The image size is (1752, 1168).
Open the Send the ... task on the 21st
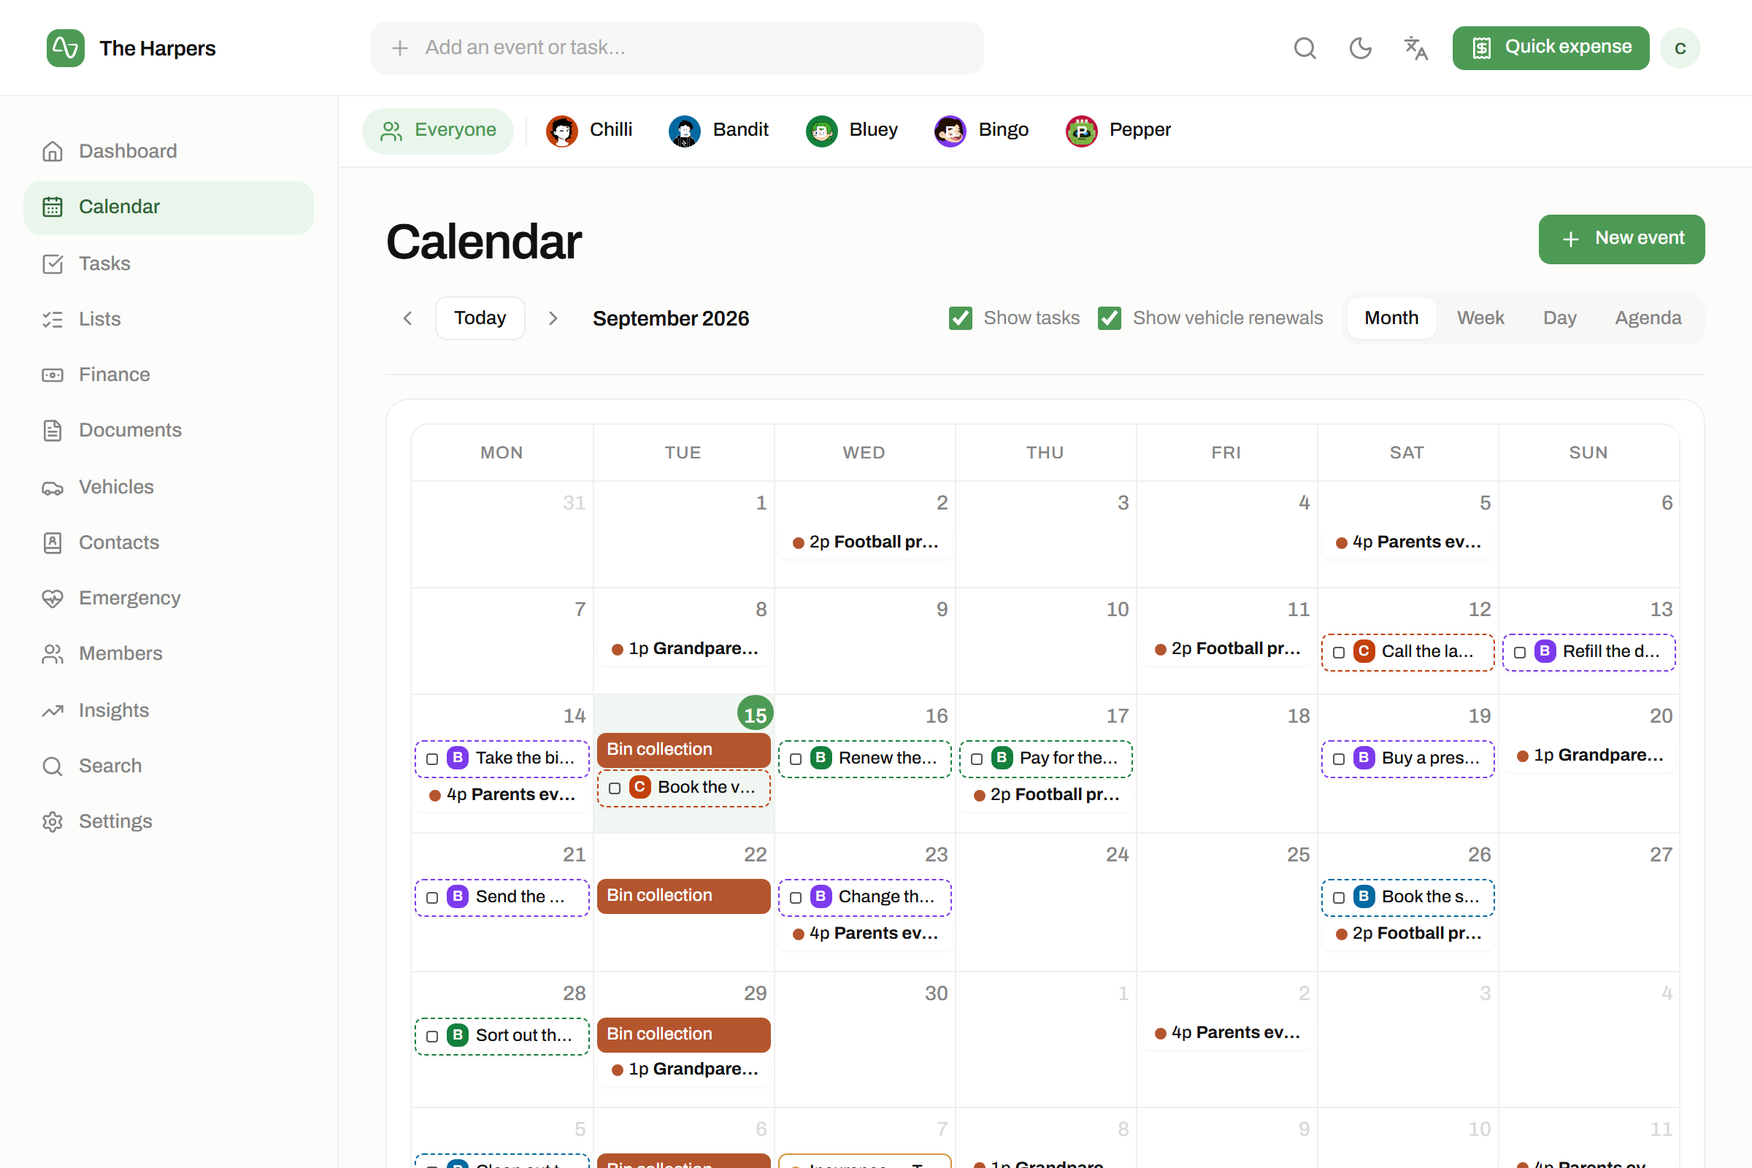tap(502, 898)
